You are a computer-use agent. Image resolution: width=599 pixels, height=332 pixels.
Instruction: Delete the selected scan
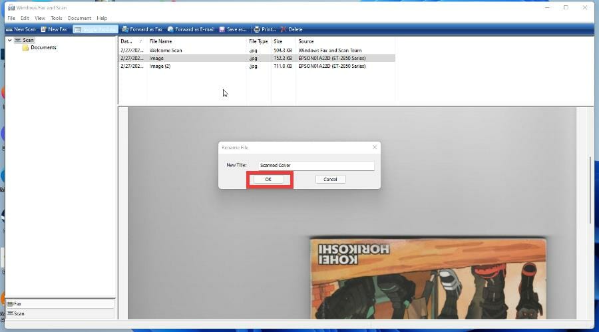292,29
